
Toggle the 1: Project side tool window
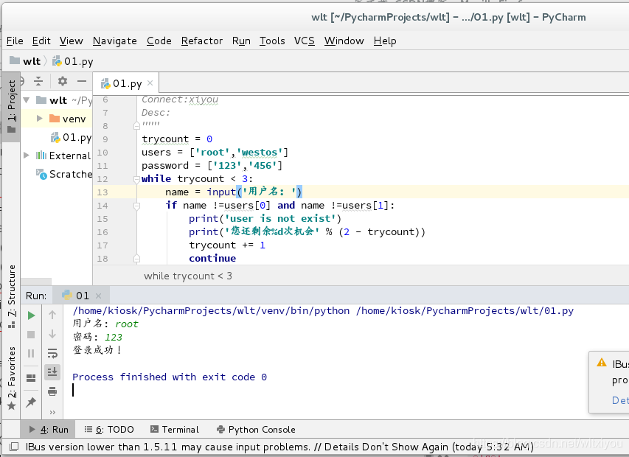[x=11, y=107]
